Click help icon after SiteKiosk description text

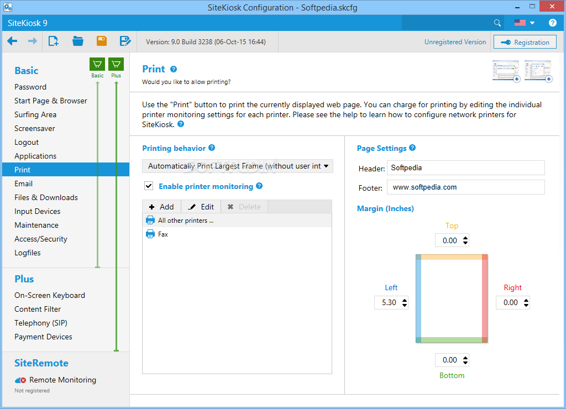click(x=181, y=124)
